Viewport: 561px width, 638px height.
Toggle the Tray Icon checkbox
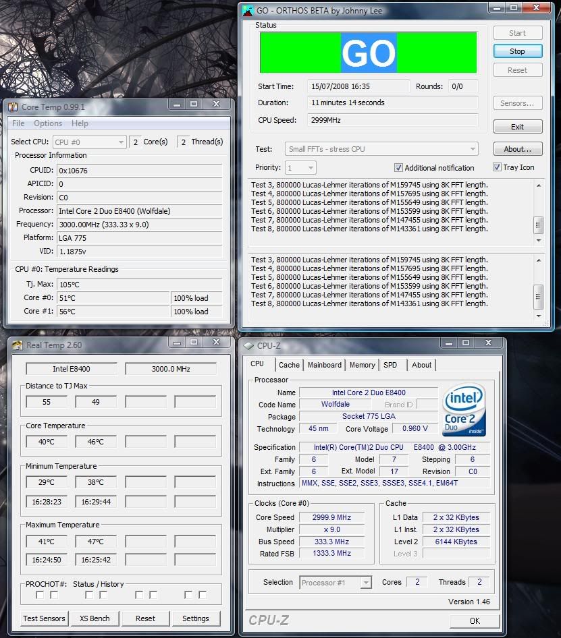pyautogui.click(x=497, y=167)
